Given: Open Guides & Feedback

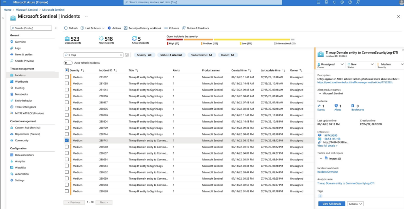Looking at the screenshot, I should tap(196, 28).
